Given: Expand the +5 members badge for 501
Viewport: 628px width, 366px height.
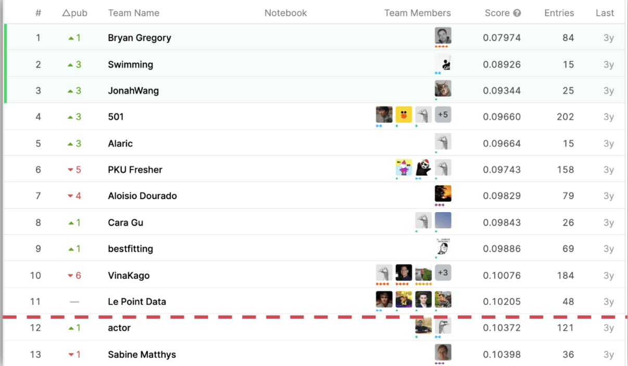Looking at the screenshot, I should [443, 115].
